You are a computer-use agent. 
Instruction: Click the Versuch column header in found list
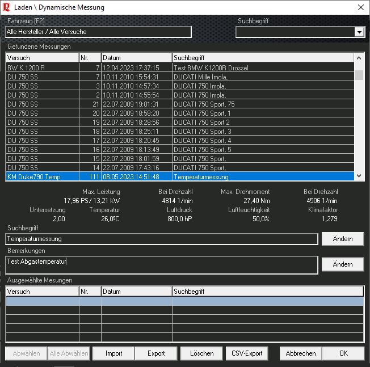pyautogui.click(x=42, y=58)
